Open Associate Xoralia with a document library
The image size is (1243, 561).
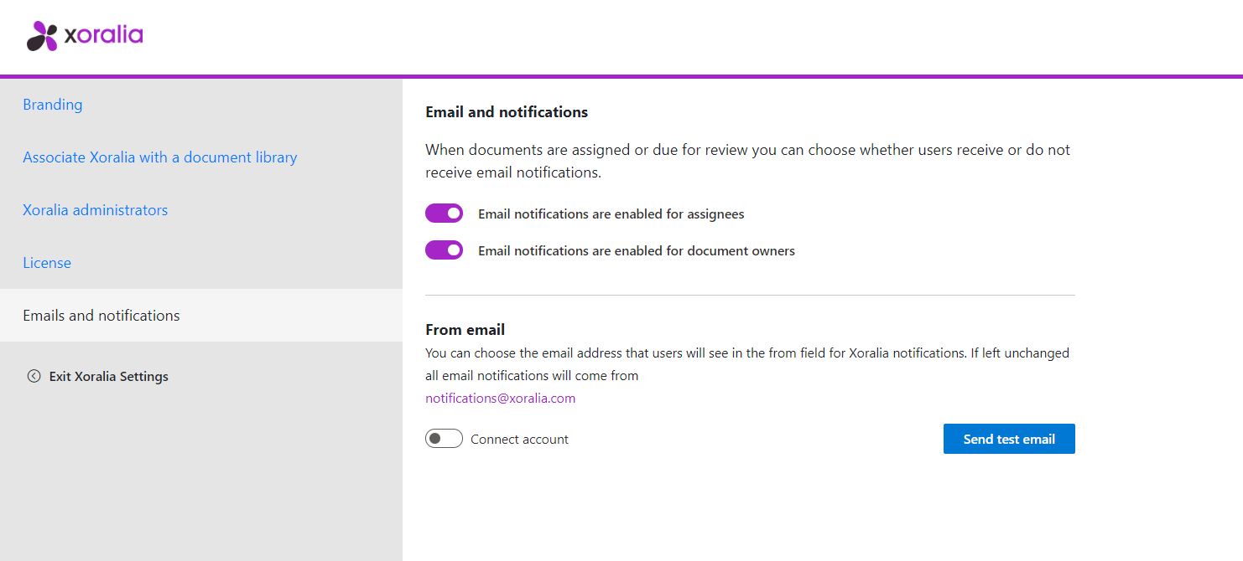pyautogui.click(x=160, y=157)
